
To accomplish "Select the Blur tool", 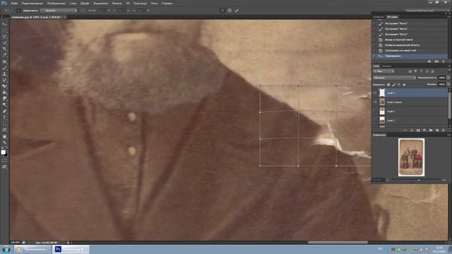I will point(4,99).
